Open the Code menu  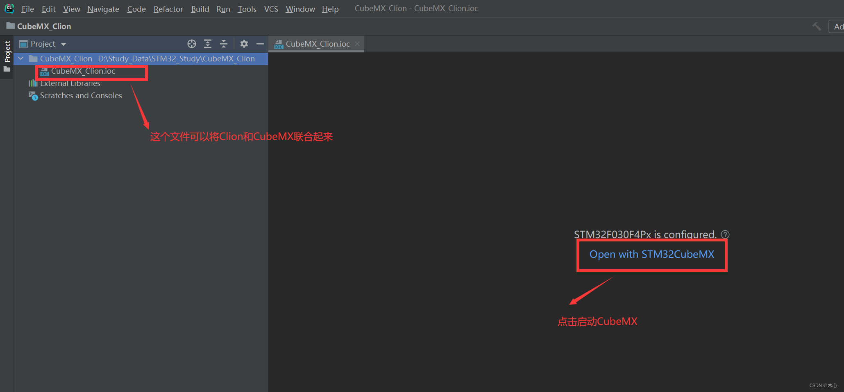pos(136,9)
